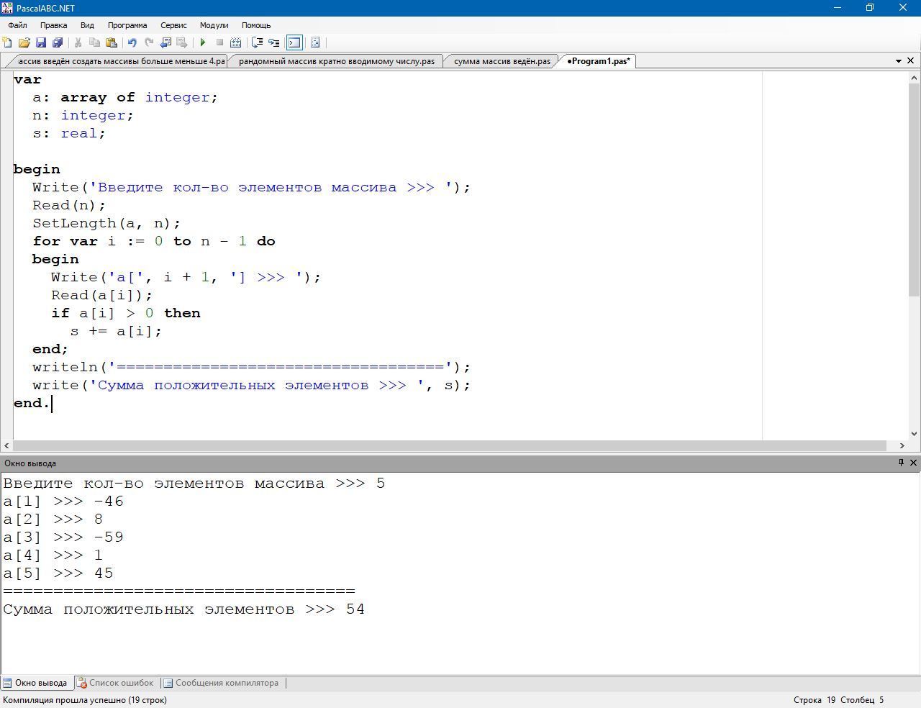Toggle the output window toolbar button
The image size is (921, 708).
(x=294, y=42)
